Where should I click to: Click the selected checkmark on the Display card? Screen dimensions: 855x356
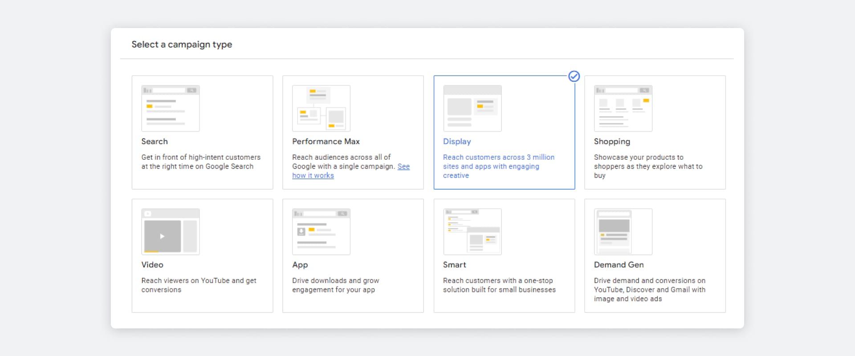[x=574, y=77]
